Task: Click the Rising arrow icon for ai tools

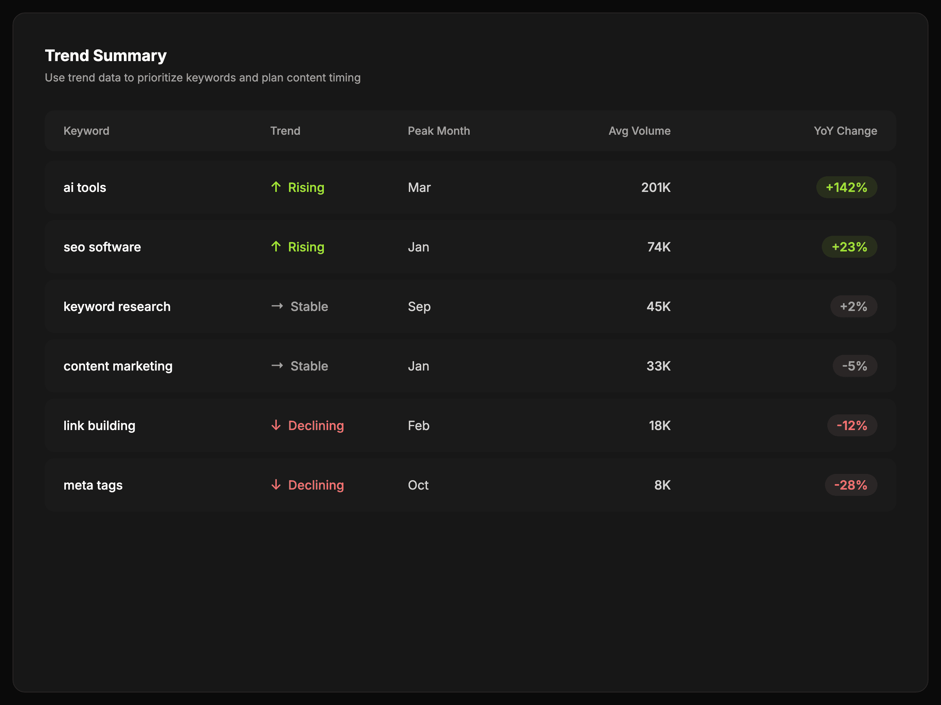Action: [x=276, y=187]
